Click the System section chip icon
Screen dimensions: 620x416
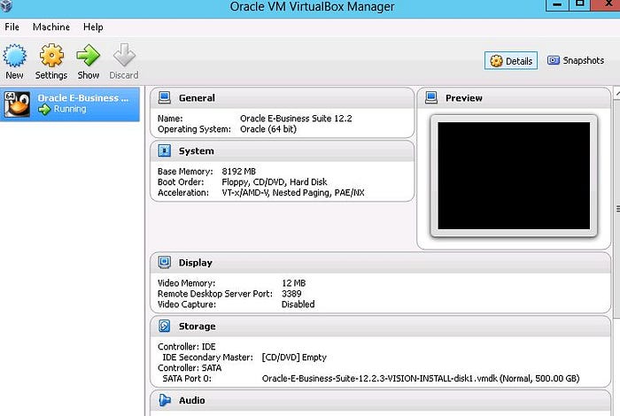[164, 150]
